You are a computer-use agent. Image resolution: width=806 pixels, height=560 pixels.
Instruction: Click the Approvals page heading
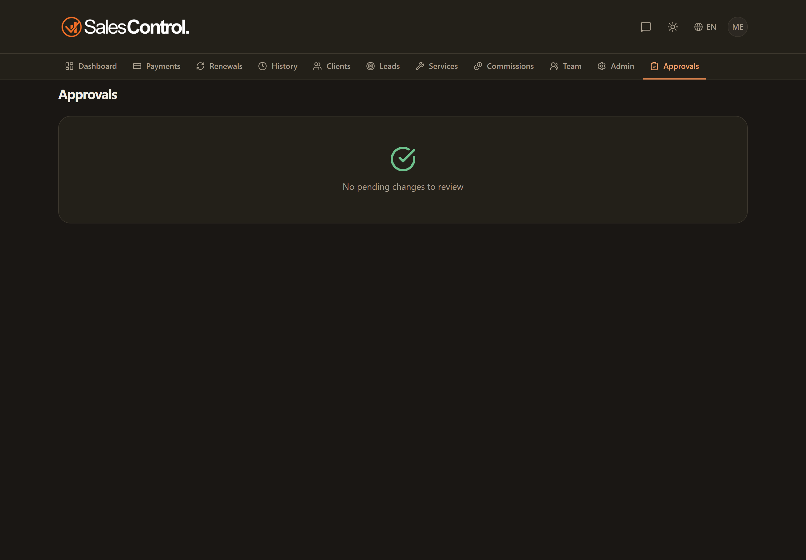point(88,95)
